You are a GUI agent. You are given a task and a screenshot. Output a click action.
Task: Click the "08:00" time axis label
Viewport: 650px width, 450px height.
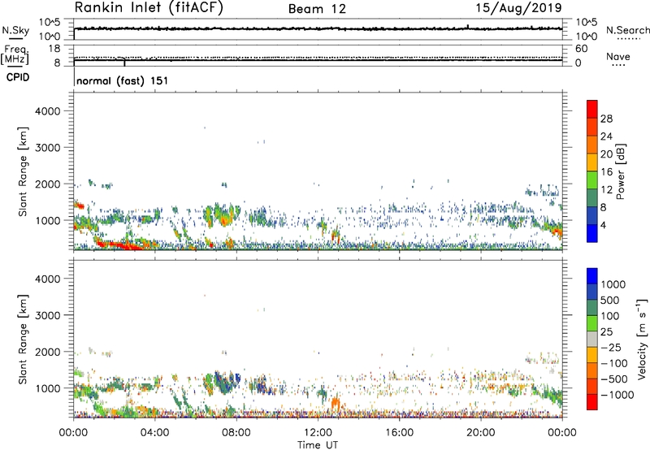(x=236, y=432)
